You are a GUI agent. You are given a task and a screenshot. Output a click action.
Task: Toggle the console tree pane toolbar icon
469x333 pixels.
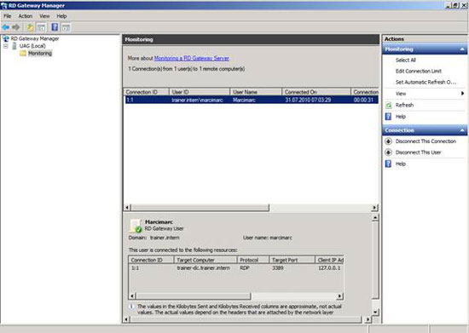pos(41,27)
